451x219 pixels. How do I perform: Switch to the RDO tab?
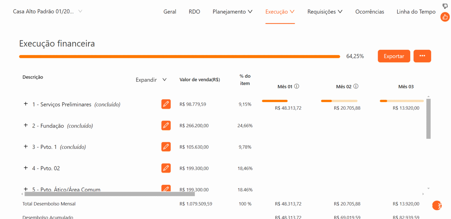coord(194,12)
